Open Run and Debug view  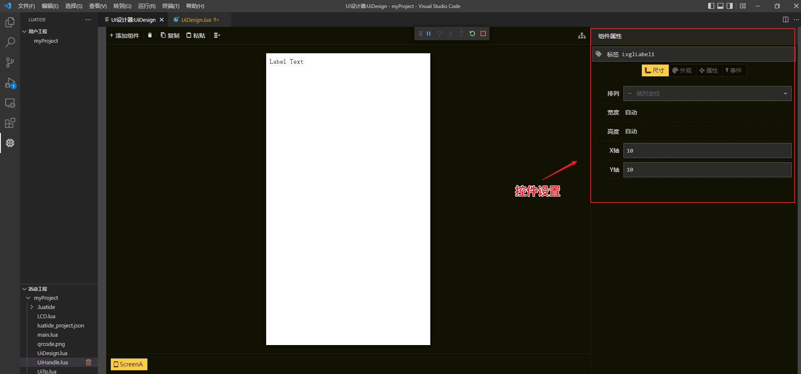[10, 83]
